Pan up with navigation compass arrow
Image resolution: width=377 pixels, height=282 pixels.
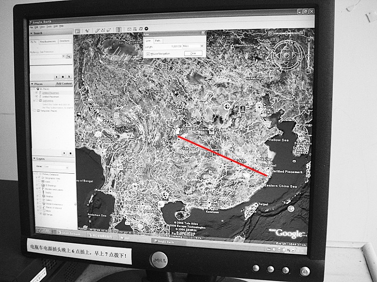point(286,48)
